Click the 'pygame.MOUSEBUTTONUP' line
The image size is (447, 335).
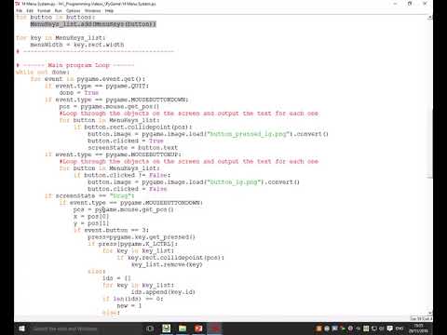[x=114, y=154]
